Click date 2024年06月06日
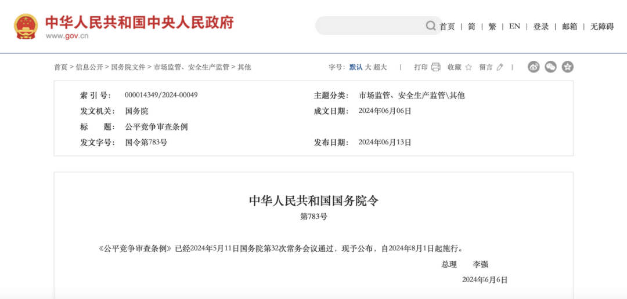Image resolution: width=627 pixels, height=299 pixels. point(385,111)
